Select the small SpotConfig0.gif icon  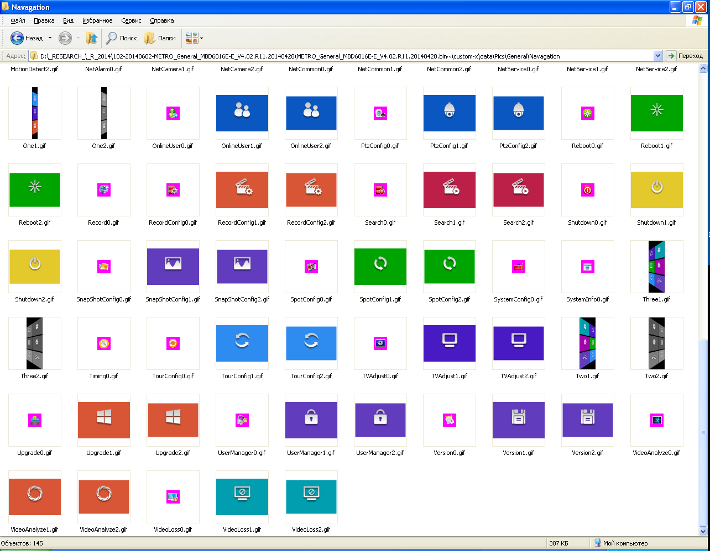coord(311,267)
